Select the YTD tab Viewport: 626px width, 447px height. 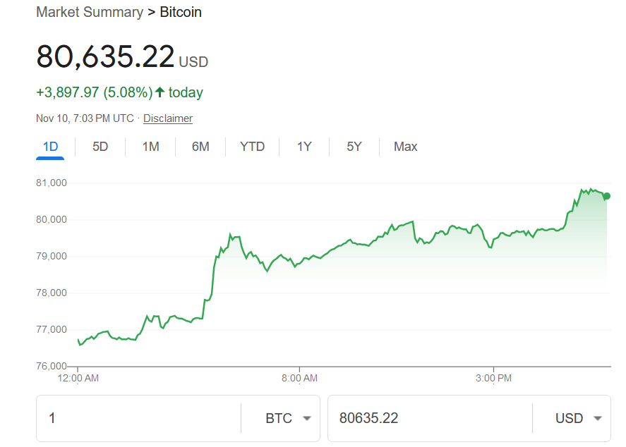(252, 147)
